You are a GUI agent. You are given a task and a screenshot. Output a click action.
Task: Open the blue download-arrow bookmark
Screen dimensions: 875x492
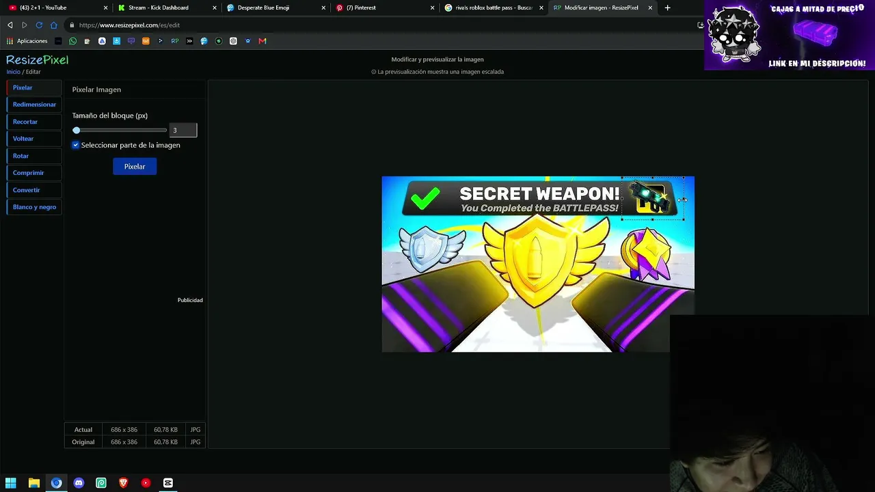116,41
